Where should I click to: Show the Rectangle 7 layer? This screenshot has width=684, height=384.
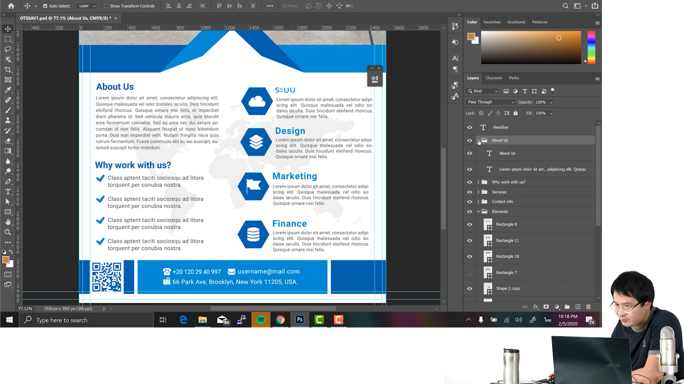[470, 273]
